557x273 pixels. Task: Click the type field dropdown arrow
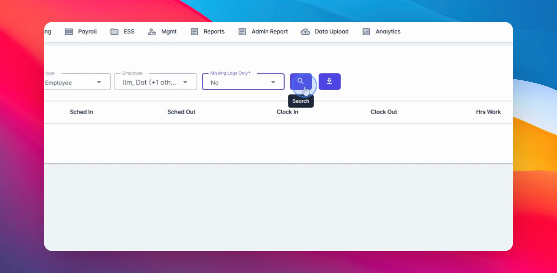tap(99, 82)
